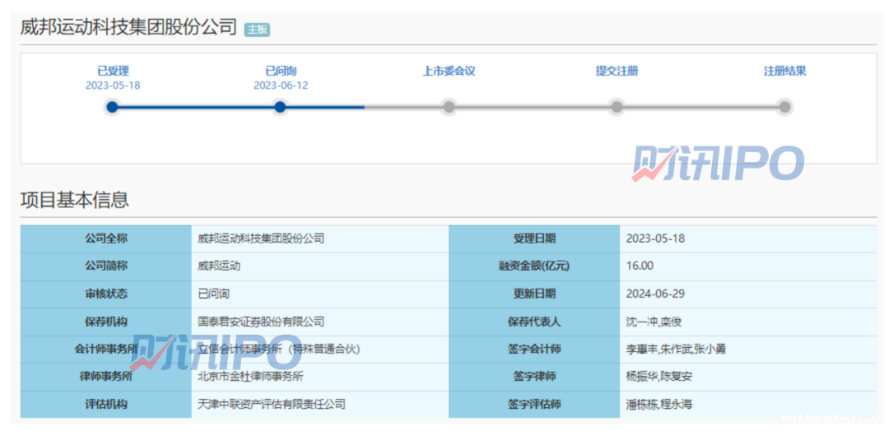This screenshot has width=889, height=431.
Task: Click the 保荐机构 header cell
Action: 106,322
